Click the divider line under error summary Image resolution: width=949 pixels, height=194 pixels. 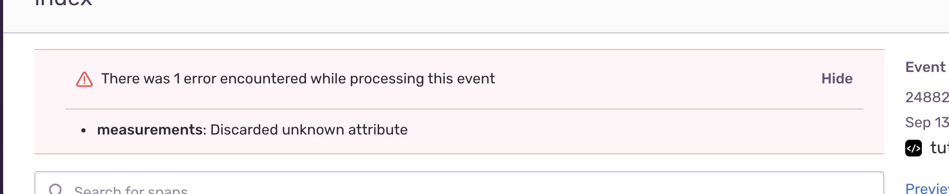point(464,109)
